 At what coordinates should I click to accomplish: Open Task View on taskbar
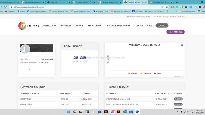[x=80, y=112]
